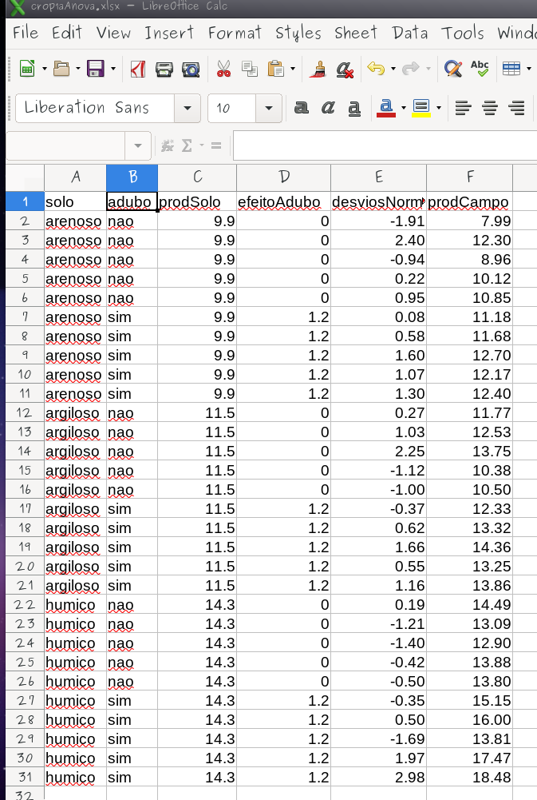Open Print Preview from the toolbar
Screen dimensions: 537x800
click(x=191, y=70)
